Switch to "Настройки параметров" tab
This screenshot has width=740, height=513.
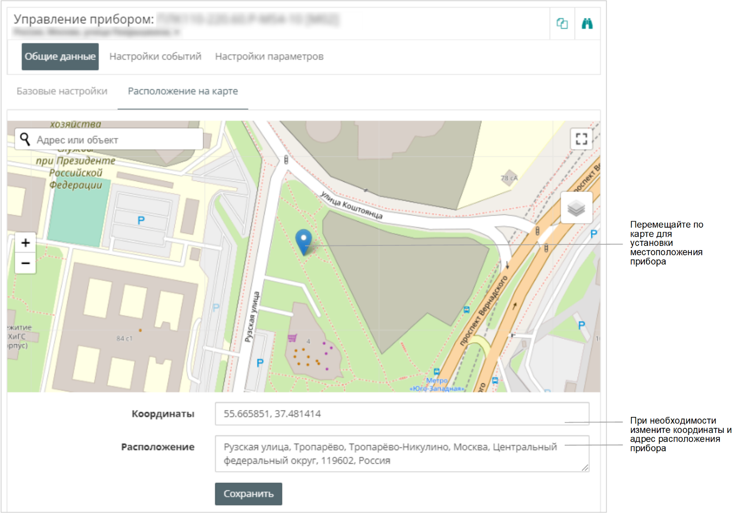pos(269,56)
